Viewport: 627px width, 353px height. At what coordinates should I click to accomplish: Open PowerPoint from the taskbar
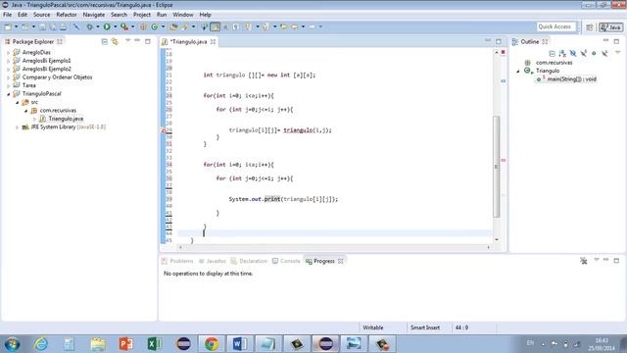[x=125, y=344]
